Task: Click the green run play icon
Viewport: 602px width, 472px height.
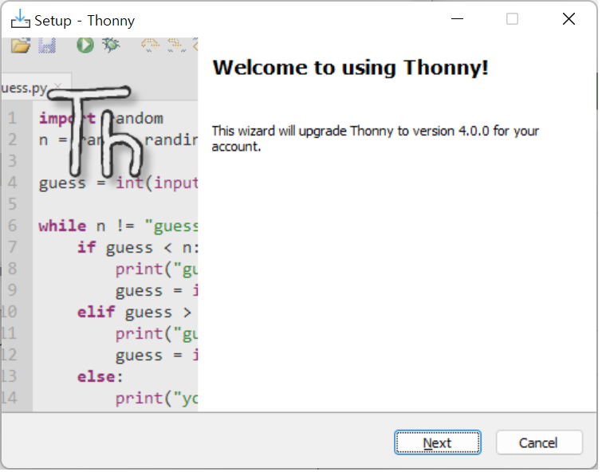Action: 85,45
